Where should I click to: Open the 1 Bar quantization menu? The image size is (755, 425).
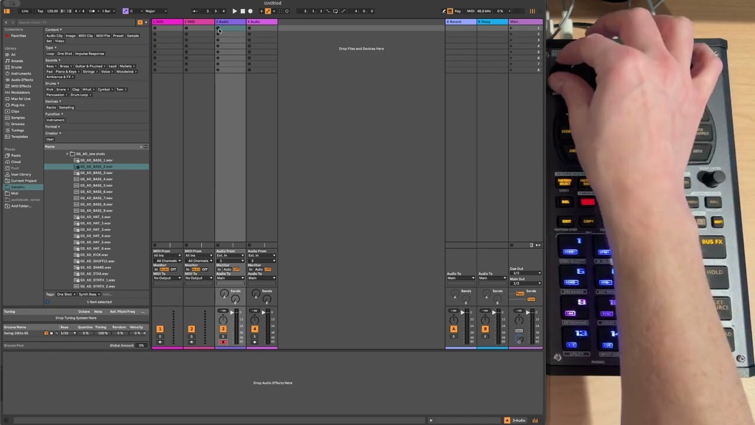[x=109, y=11]
